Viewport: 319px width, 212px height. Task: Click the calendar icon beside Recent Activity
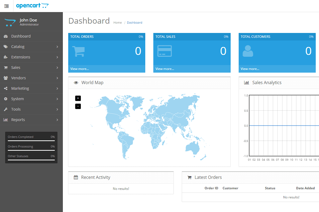[76, 177]
